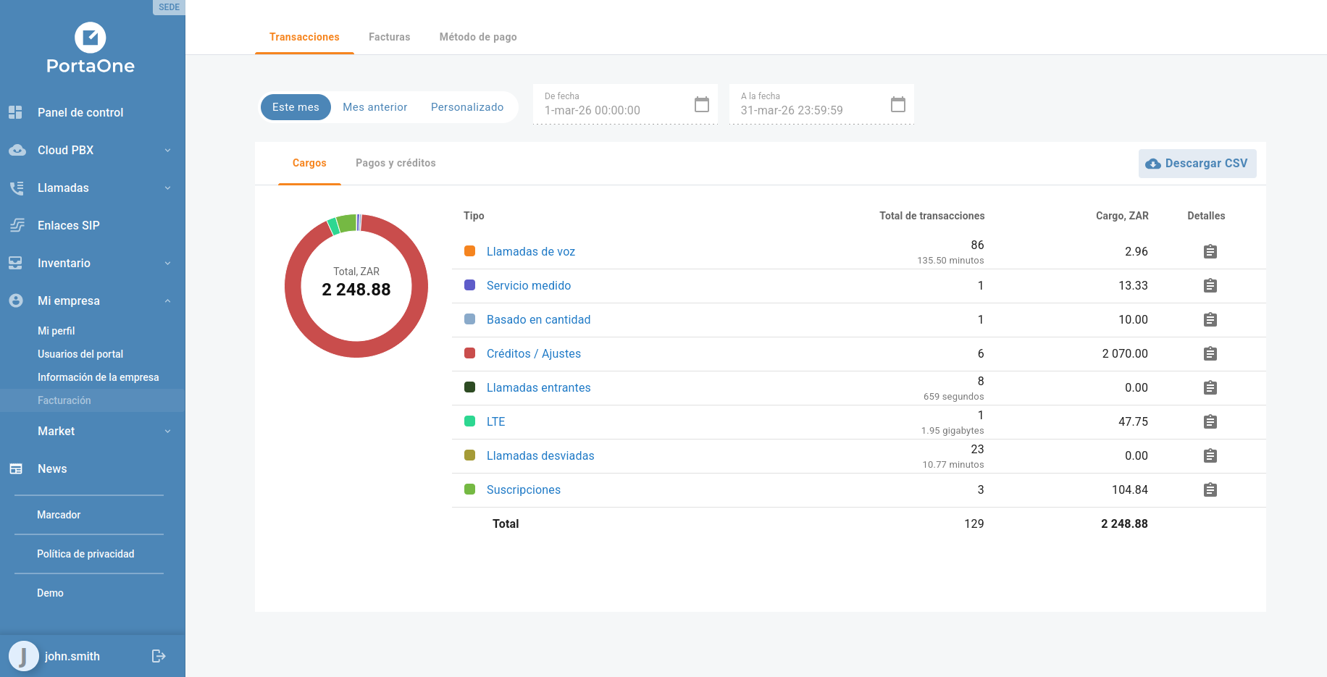1327x677 pixels.
Task: Select the Este mes period toggle
Action: coord(296,107)
